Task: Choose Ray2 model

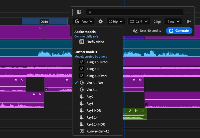Action: coord(98,96)
